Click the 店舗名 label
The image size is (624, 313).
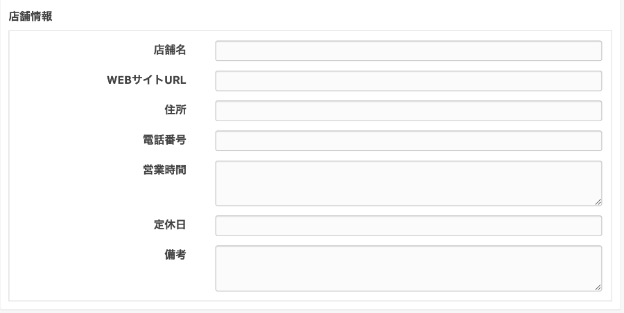169,50
